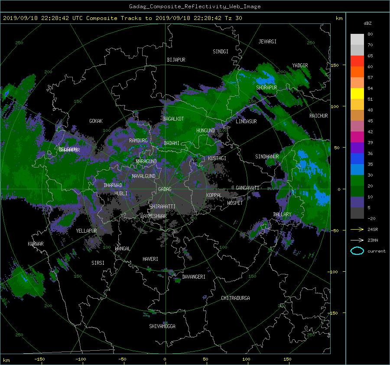This screenshot has width=390, height=365.
Task: Click the CHITRADURGA city label
Action: click(235, 298)
